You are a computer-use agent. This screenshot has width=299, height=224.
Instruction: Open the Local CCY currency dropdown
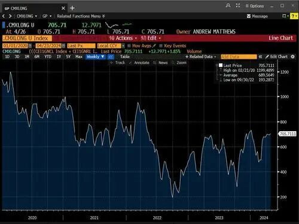[x=111, y=46]
